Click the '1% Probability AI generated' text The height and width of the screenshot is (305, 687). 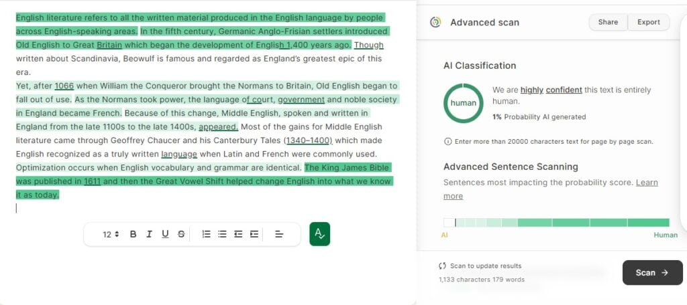539,116
